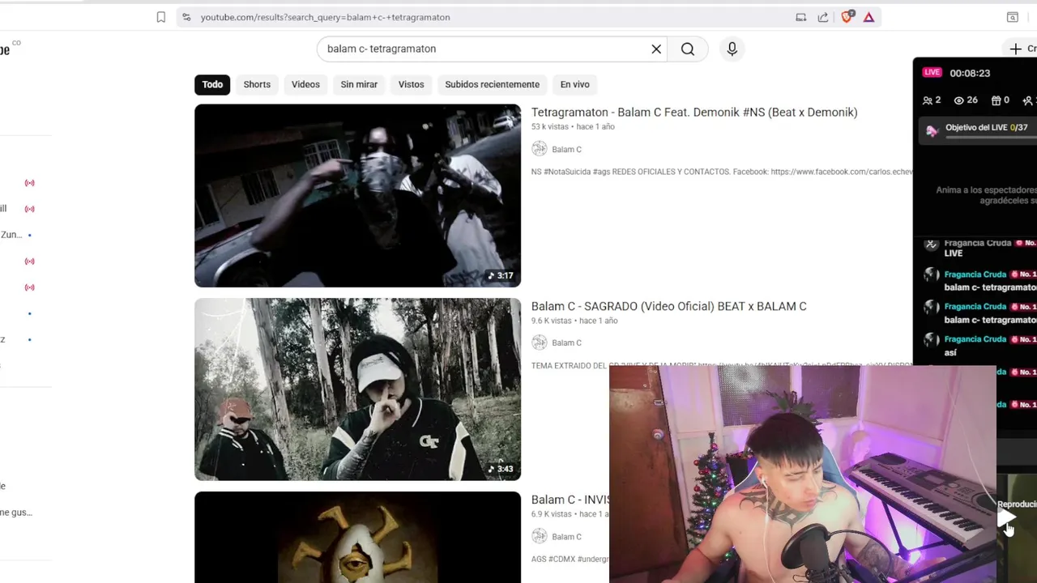Viewport: 1037px width, 583px height.
Task: Click the 9.6 K vistas metadata text
Action: (551, 321)
